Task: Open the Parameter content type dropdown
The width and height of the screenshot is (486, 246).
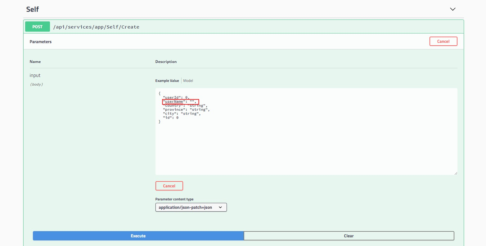Action: click(x=191, y=207)
